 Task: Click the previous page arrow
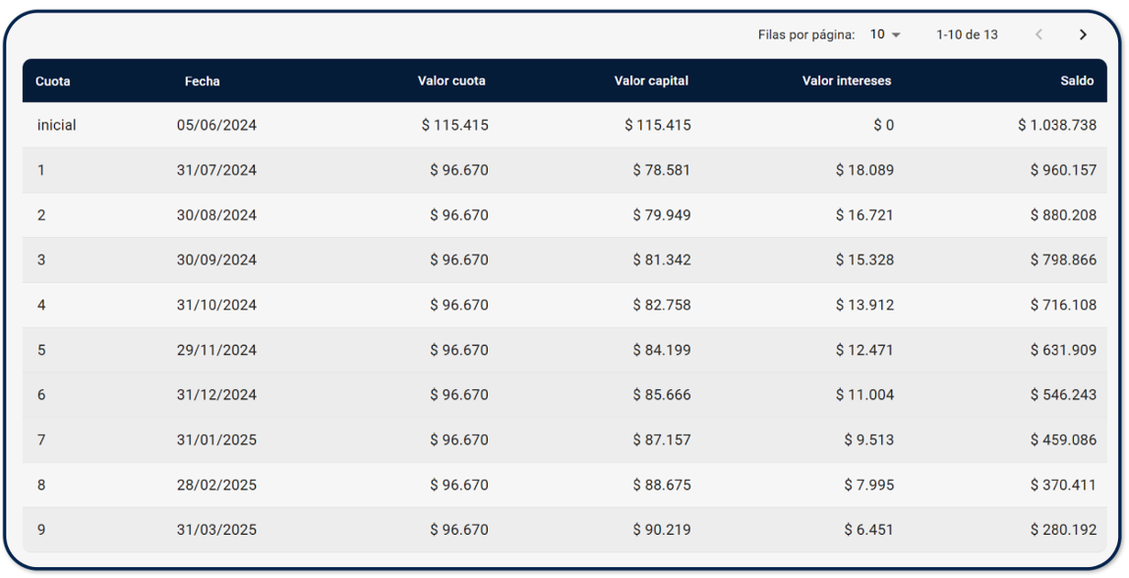tap(1039, 35)
